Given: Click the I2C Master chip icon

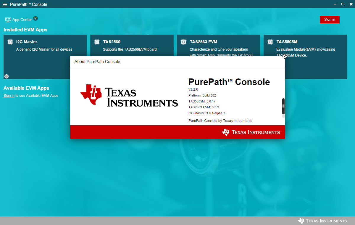Looking at the screenshot, I should (10, 42).
